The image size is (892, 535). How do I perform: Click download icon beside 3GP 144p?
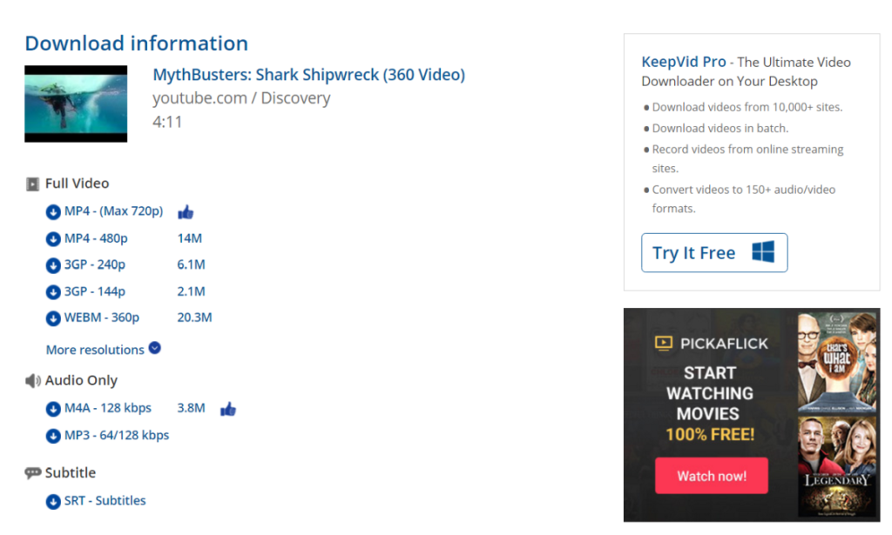[54, 292]
